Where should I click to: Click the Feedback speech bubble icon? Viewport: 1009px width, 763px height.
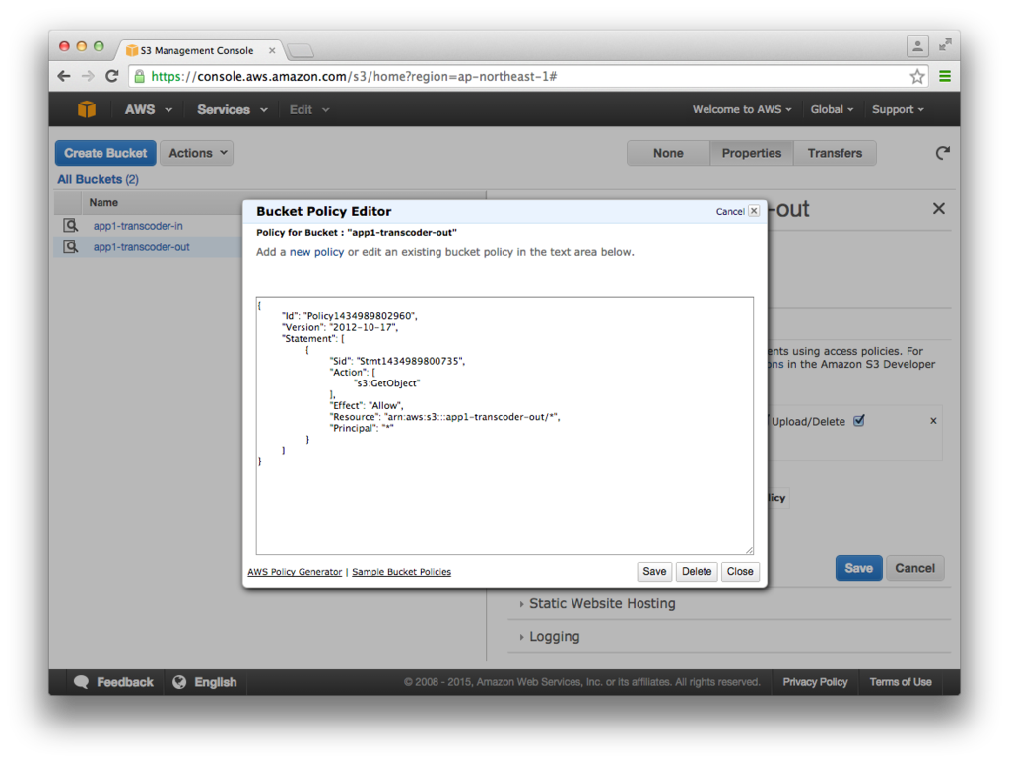[x=81, y=681]
